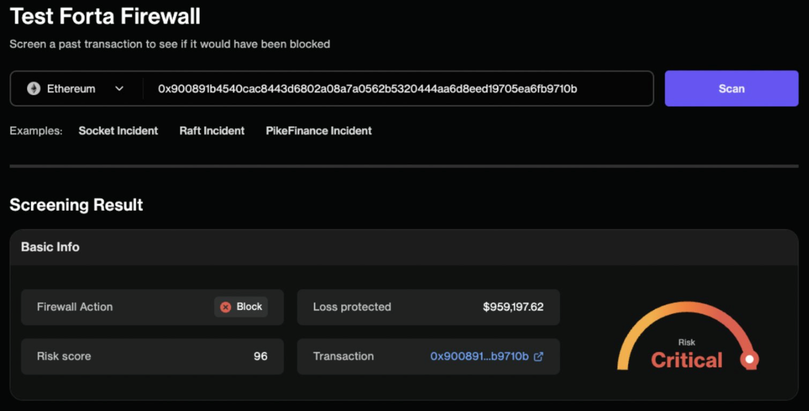Click the Loss protected label

pos(352,307)
